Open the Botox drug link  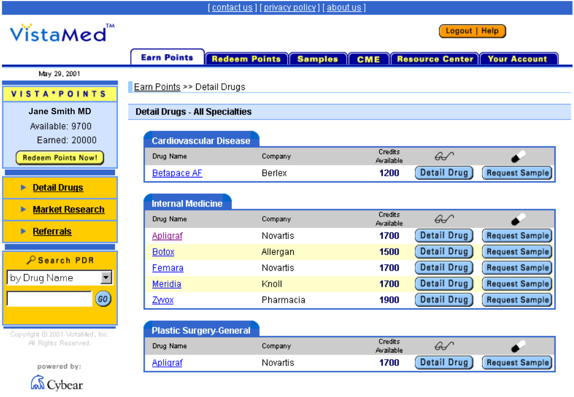click(x=163, y=252)
